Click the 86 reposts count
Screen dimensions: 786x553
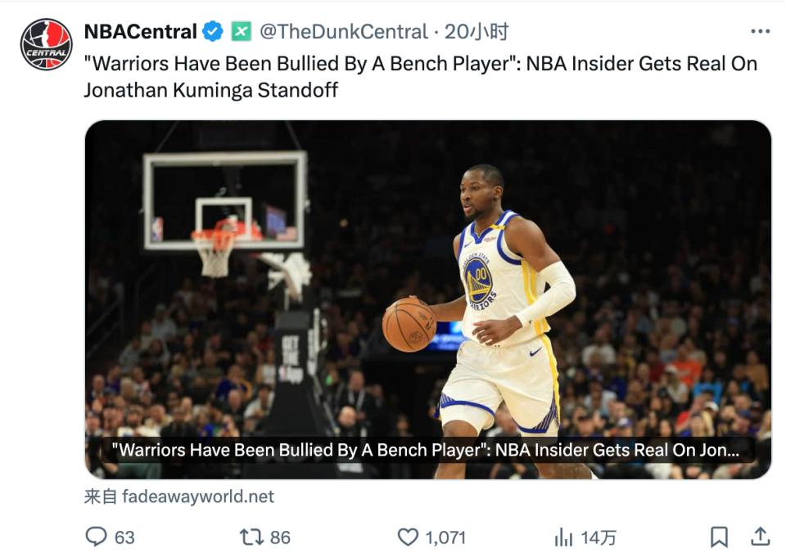pyautogui.click(x=280, y=537)
